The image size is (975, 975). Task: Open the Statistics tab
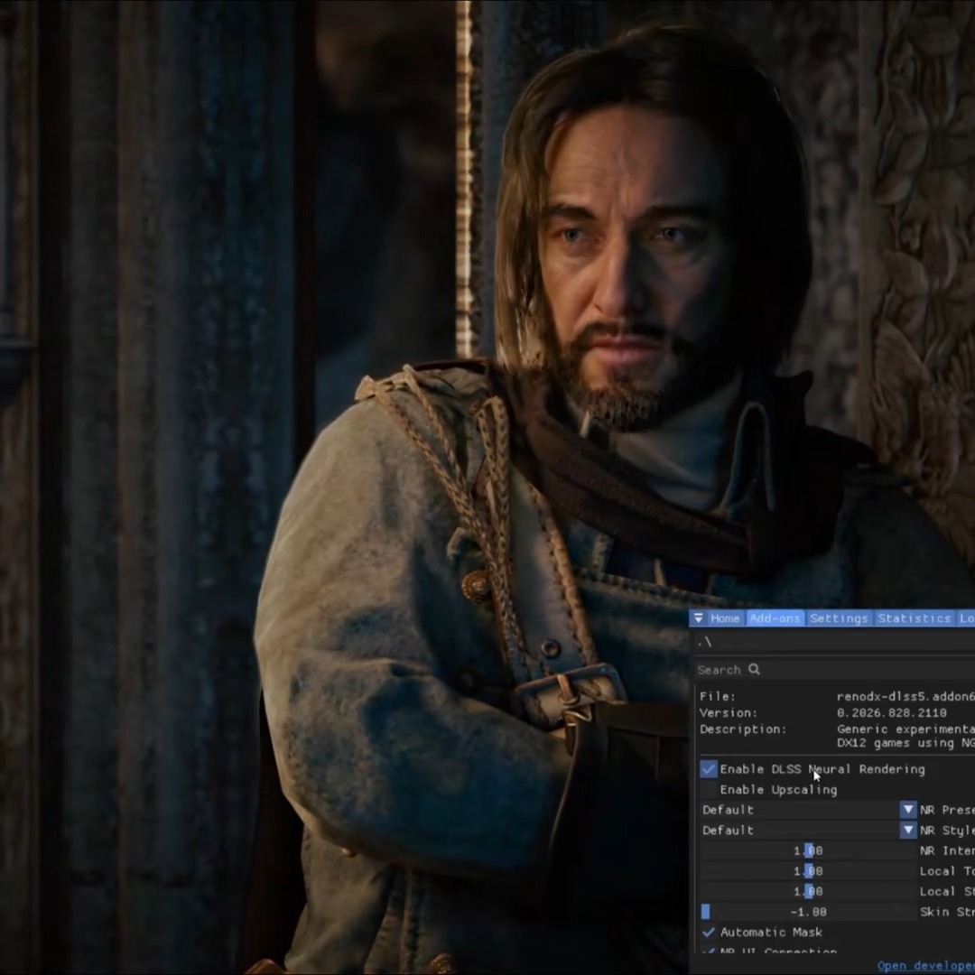[x=914, y=618]
